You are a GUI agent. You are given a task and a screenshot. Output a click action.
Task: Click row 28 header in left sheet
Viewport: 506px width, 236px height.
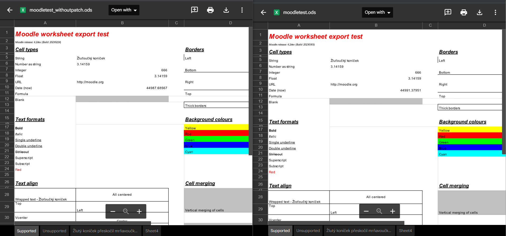pyautogui.click(x=7, y=195)
